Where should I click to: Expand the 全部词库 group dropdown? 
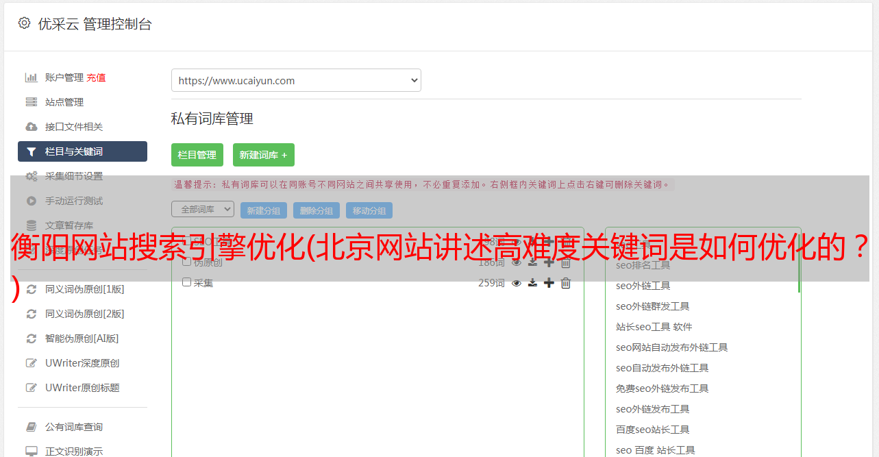click(x=203, y=209)
